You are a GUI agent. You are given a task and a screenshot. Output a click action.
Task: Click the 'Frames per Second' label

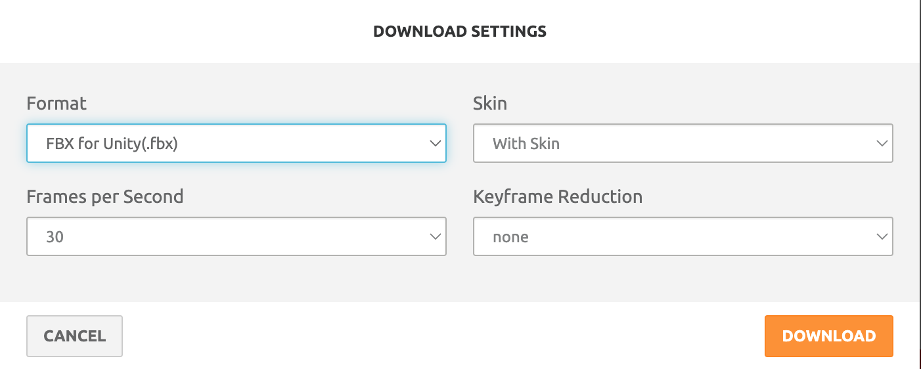point(105,196)
